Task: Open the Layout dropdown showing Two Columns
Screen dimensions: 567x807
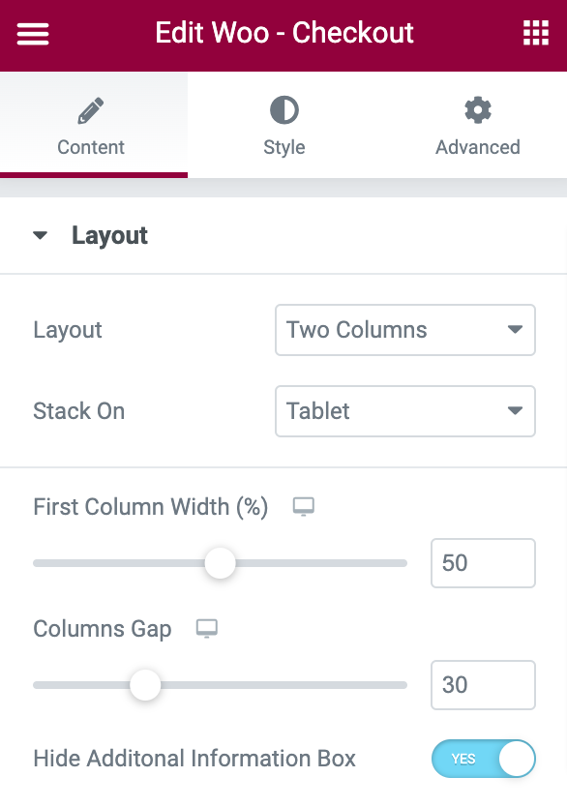Action: point(404,330)
